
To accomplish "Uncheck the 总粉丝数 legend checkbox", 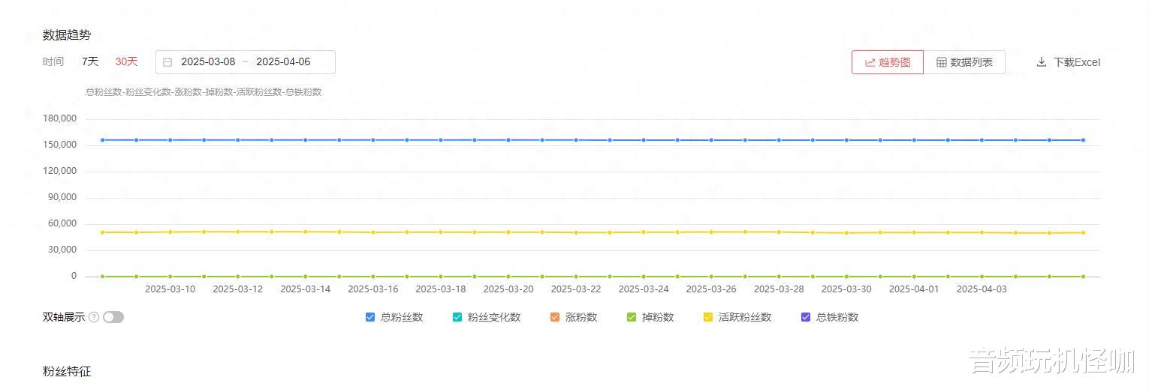I will coord(370,317).
